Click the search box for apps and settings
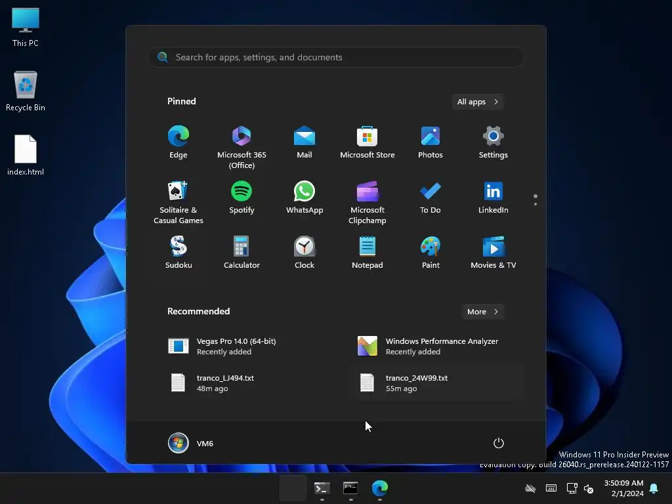Screen dimensions: 672x504 pyautogui.click(x=336, y=57)
